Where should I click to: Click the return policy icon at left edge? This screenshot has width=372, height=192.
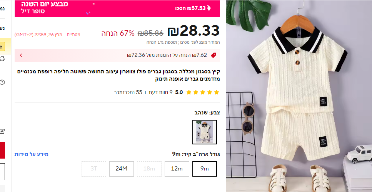coord(2,131)
